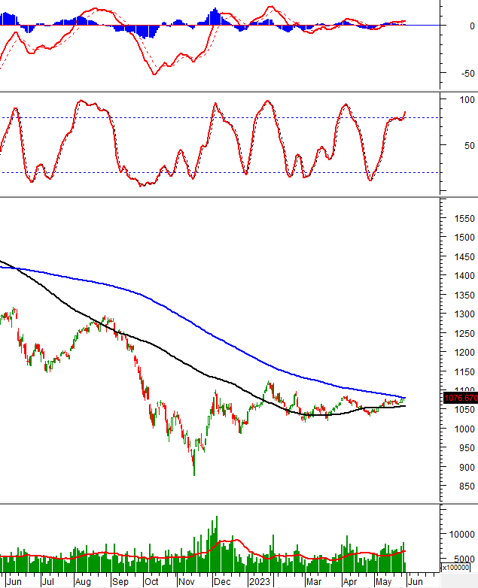This screenshot has width=478, height=588.
Task: Click the 100 stochastic axis value
Action: (x=467, y=100)
